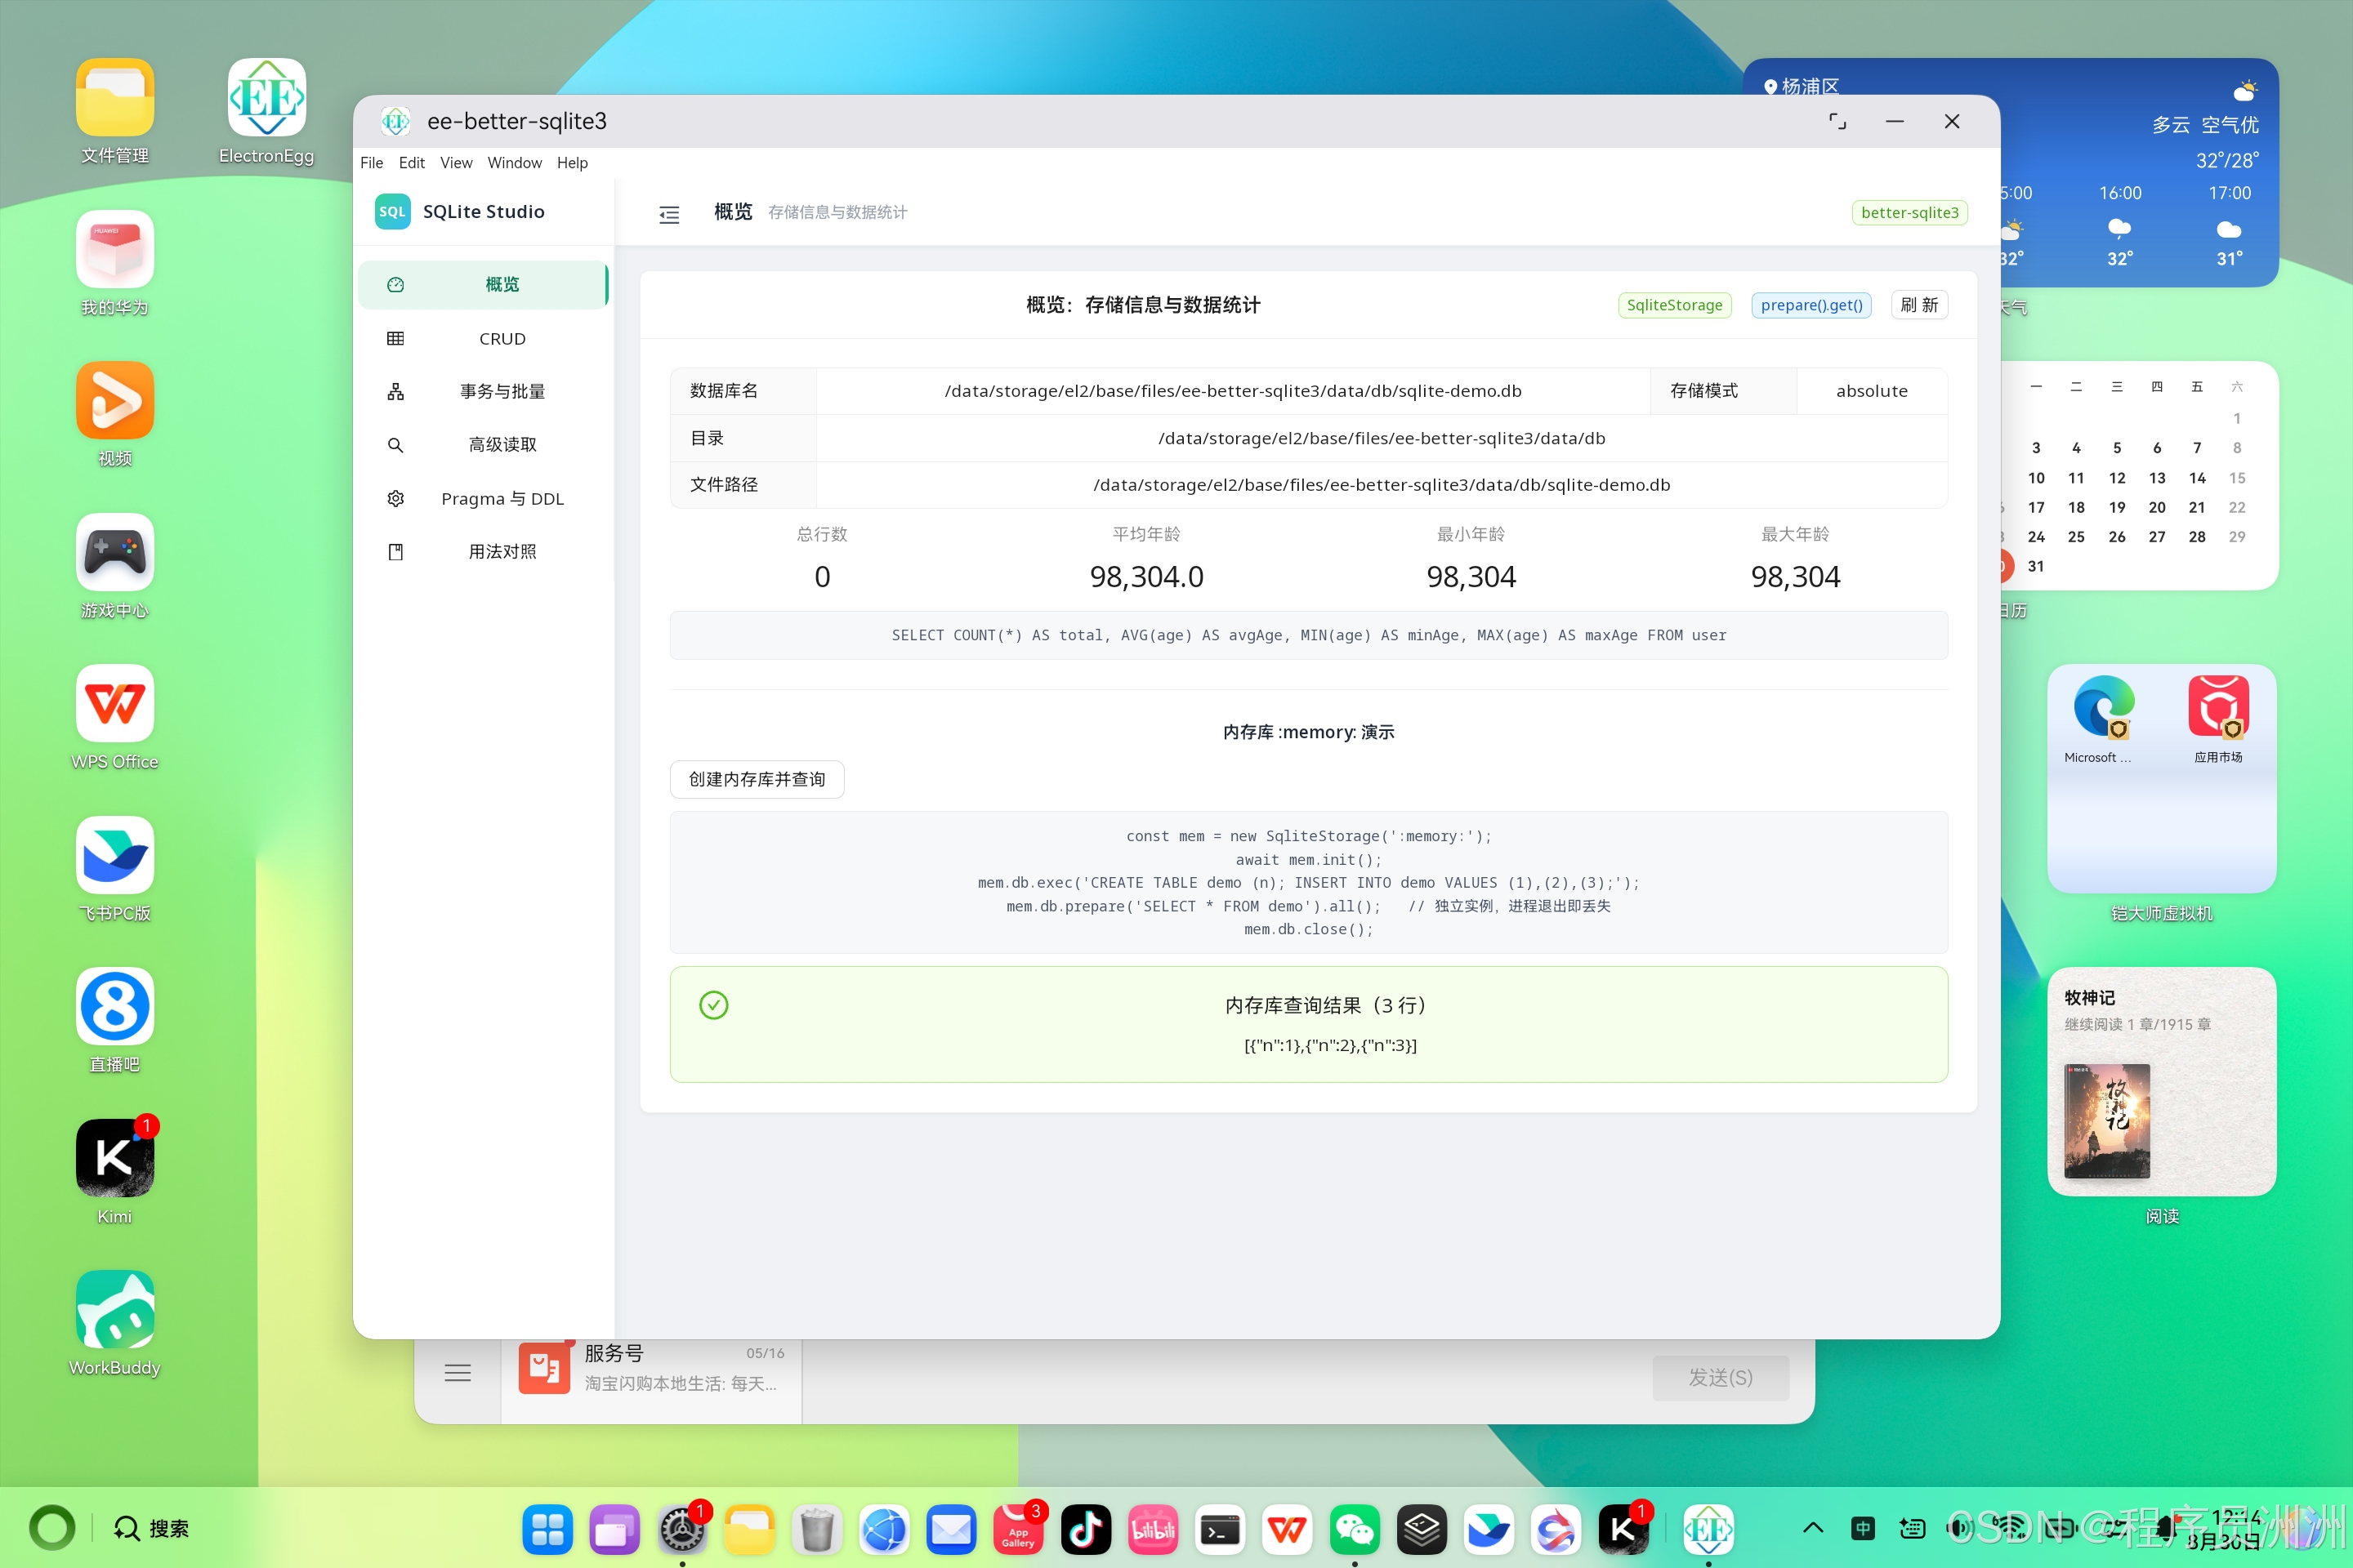The image size is (2353, 1568).
Task: Click the prepare().get() tag
Action: point(1811,305)
